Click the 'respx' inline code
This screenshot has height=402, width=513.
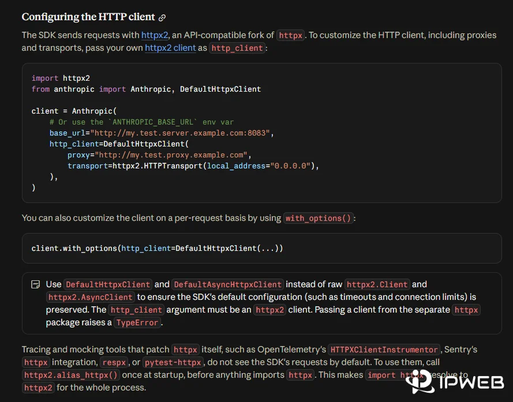pos(114,363)
